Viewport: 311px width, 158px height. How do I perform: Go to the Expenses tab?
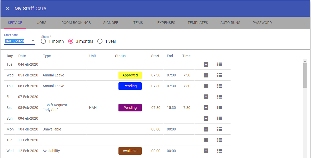[x=166, y=23]
